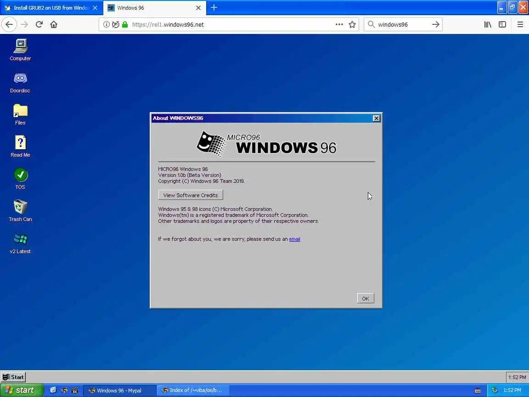Submit search with the arrow button
Screen dimensions: 529x397
click(435, 24)
